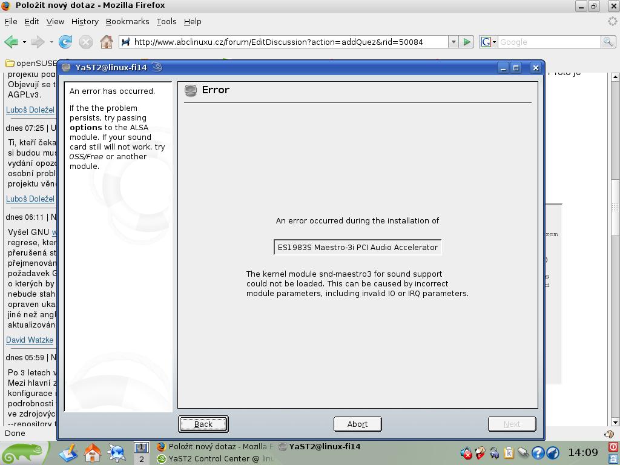Click the 14:09 panel clock

pyautogui.click(x=583, y=453)
